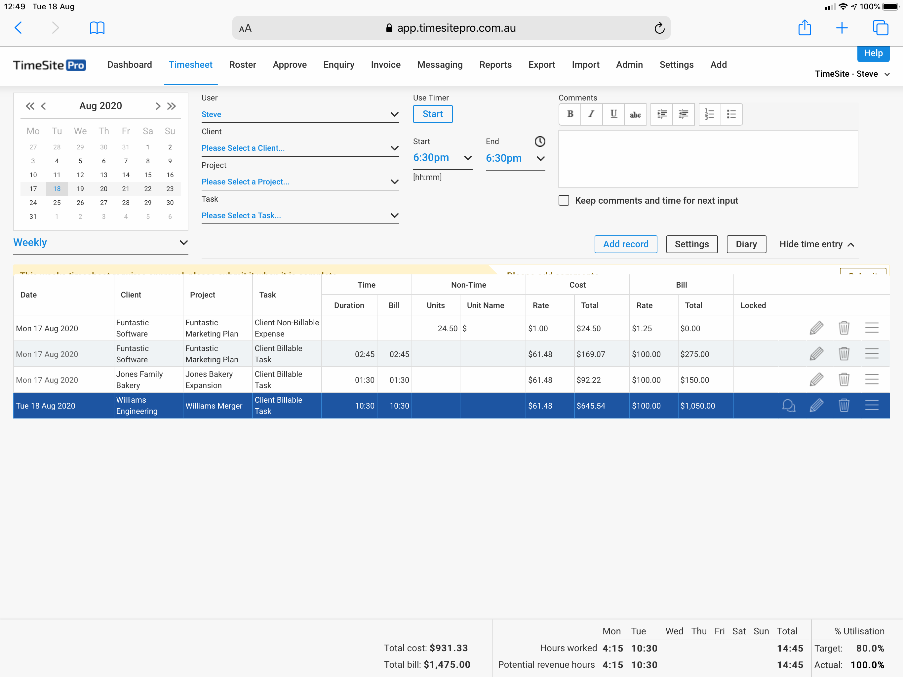The image size is (903, 677).
Task: Open the Invoice menu
Action: click(385, 64)
